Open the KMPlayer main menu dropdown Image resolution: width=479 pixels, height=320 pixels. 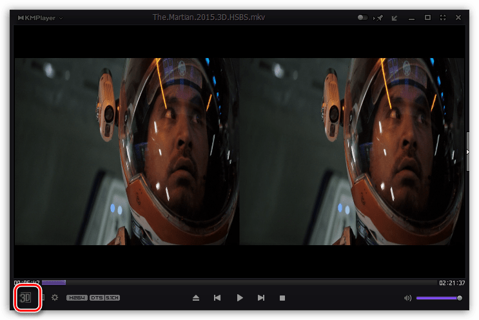coord(41,18)
